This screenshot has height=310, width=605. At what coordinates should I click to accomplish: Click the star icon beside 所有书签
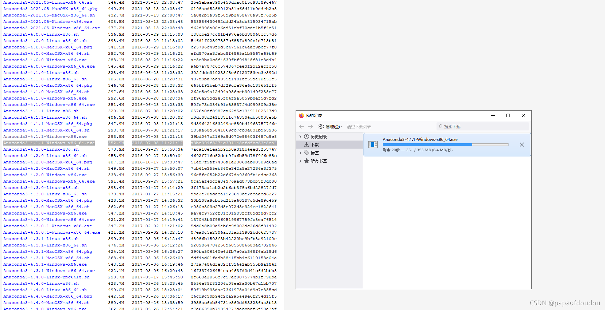pyautogui.click(x=307, y=161)
